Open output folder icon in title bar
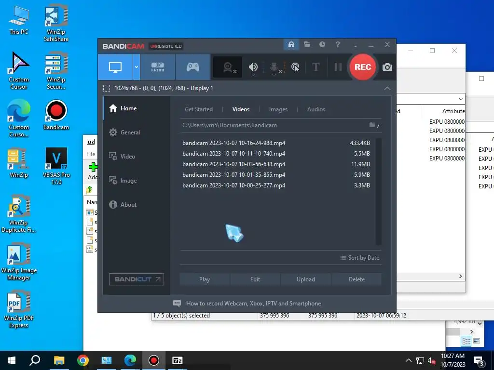 pyautogui.click(x=307, y=44)
